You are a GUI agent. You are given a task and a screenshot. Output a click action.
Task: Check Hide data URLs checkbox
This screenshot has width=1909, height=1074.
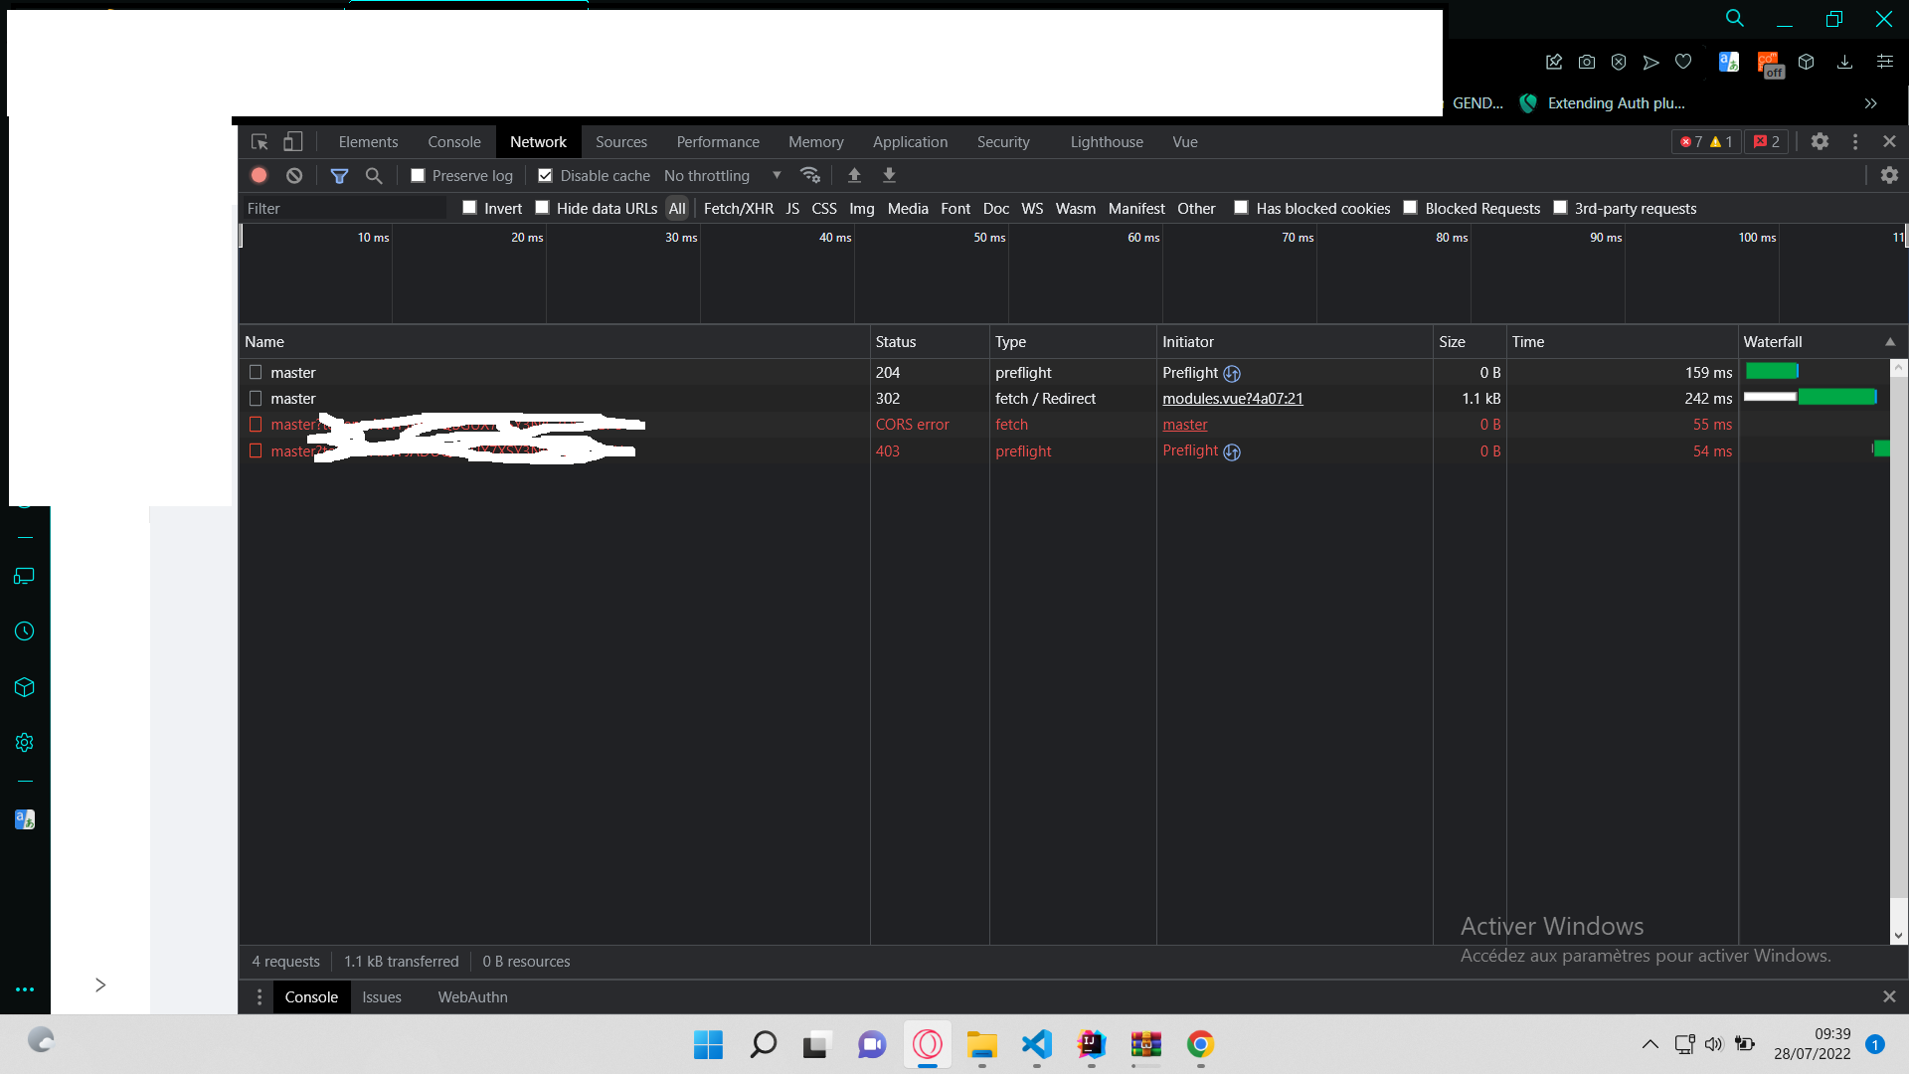(x=542, y=208)
